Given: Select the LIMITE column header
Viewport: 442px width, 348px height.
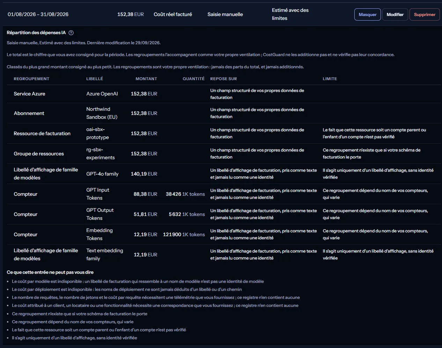Looking at the screenshot, I should pos(330,79).
